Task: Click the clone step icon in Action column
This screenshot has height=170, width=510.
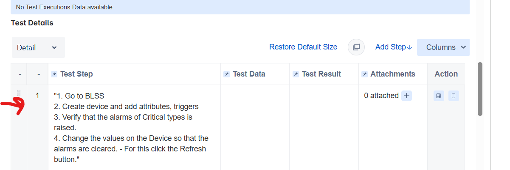Action: [x=439, y=96]
